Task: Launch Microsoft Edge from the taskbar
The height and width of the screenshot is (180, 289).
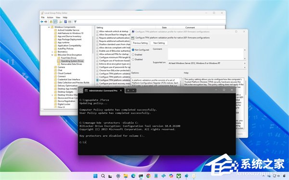Action: pos(133,176)
